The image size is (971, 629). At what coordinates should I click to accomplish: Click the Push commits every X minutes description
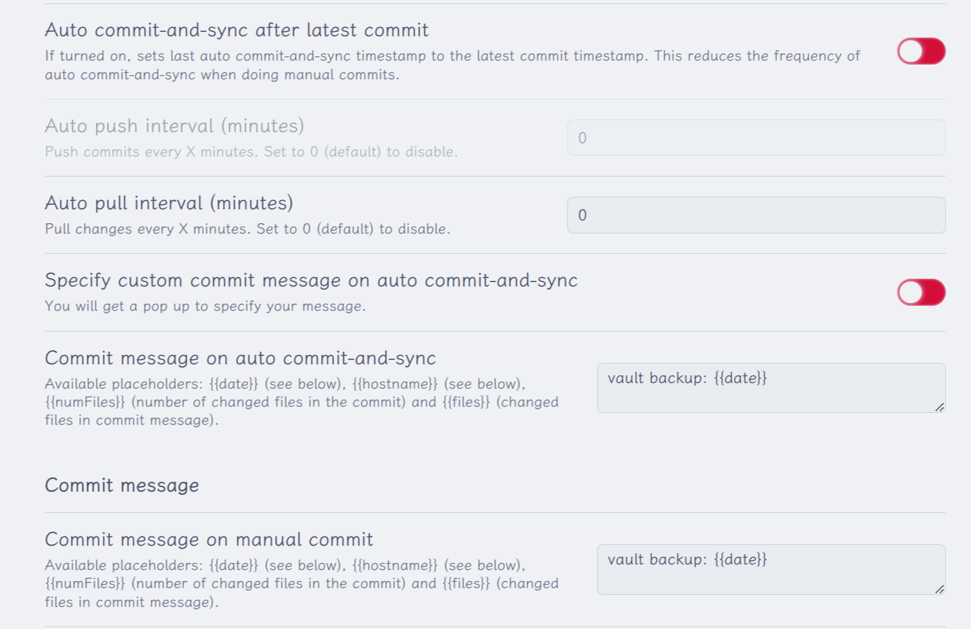251,152
